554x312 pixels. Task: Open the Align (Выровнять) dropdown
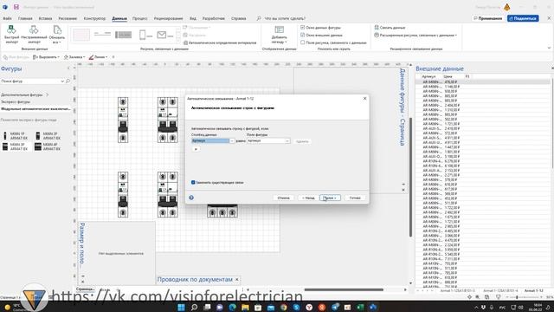[47, 57]
